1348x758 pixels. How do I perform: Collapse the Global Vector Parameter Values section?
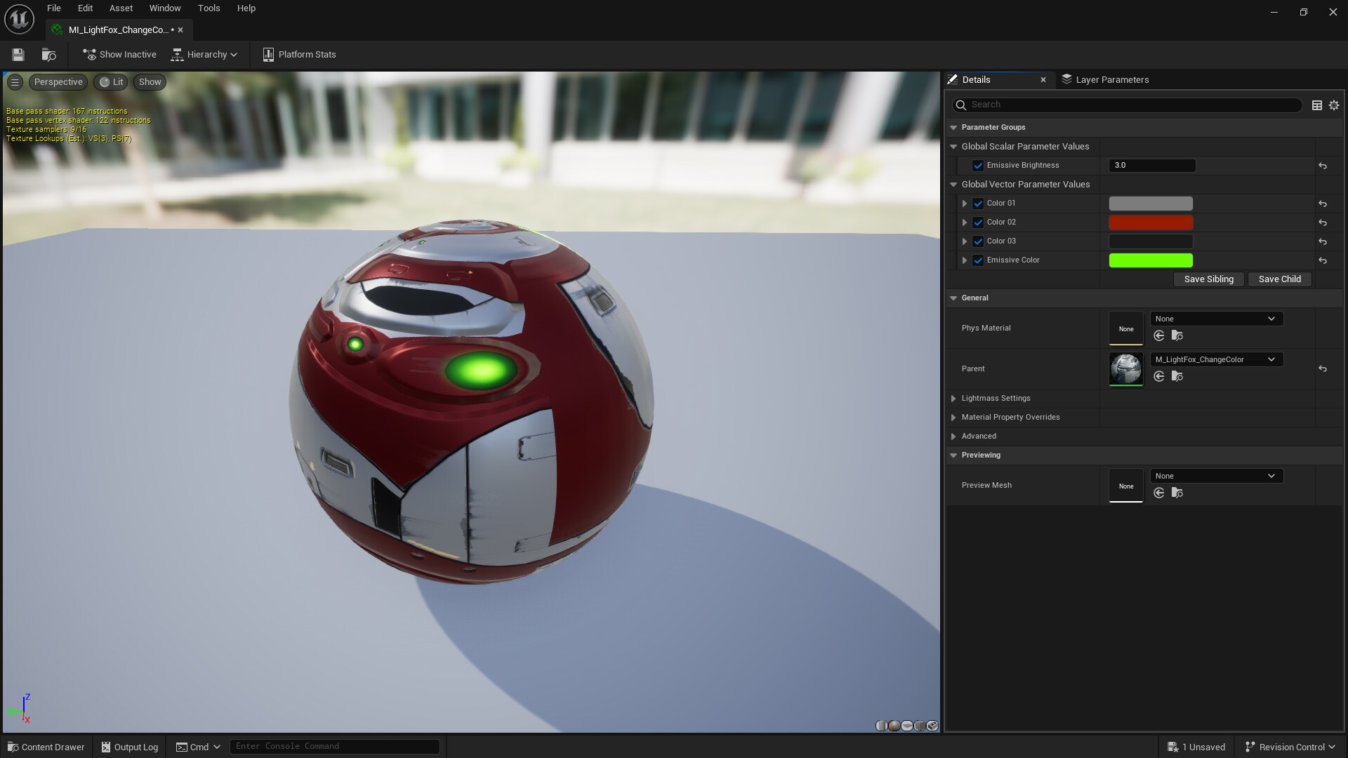pos(953,184)
